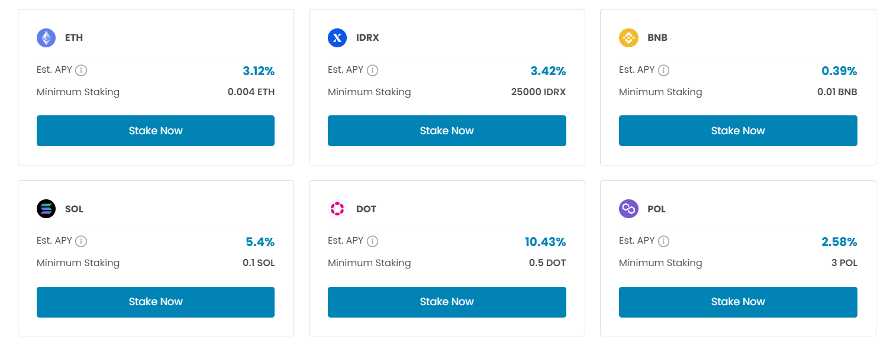Click the POL coin logo icon
Viewport: 877px width, 343px height.
628,209
